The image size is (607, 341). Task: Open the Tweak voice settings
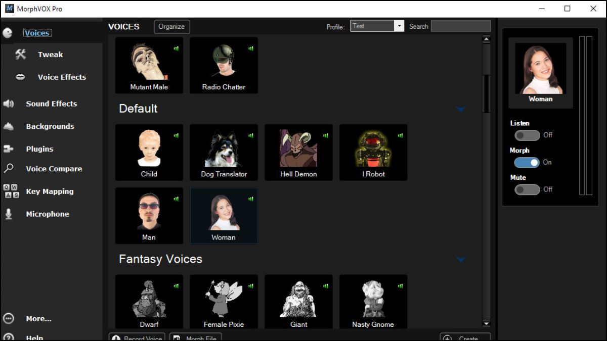pos(51,55)
